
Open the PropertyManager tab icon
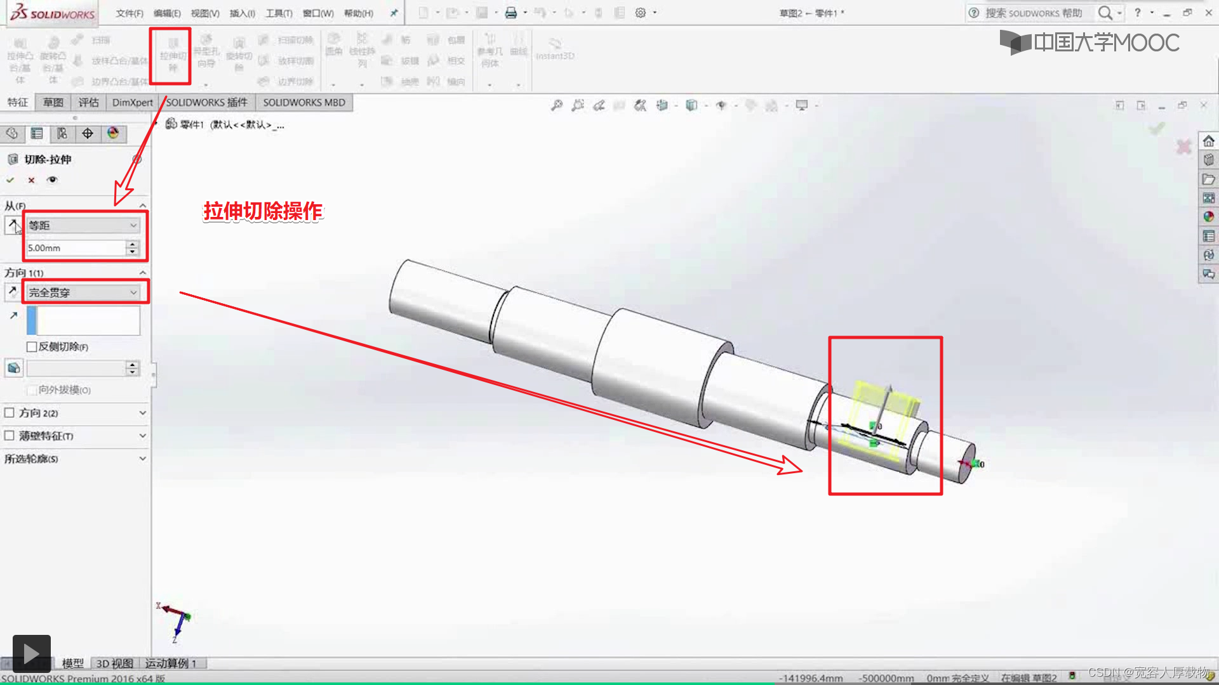coord(37,133)
